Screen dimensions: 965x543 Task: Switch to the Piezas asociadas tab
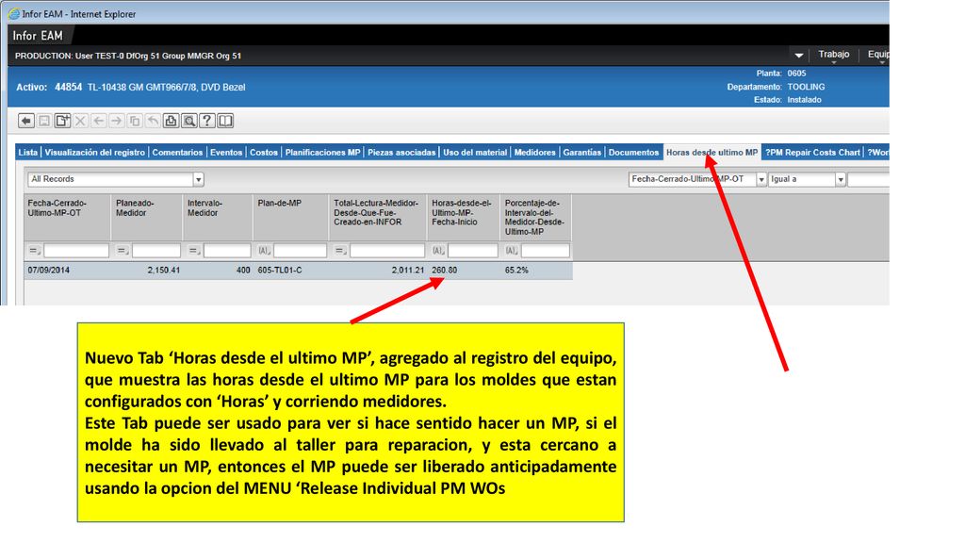click(401, 152)
